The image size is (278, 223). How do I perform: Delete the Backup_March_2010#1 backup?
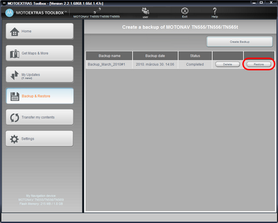(227, 65)
